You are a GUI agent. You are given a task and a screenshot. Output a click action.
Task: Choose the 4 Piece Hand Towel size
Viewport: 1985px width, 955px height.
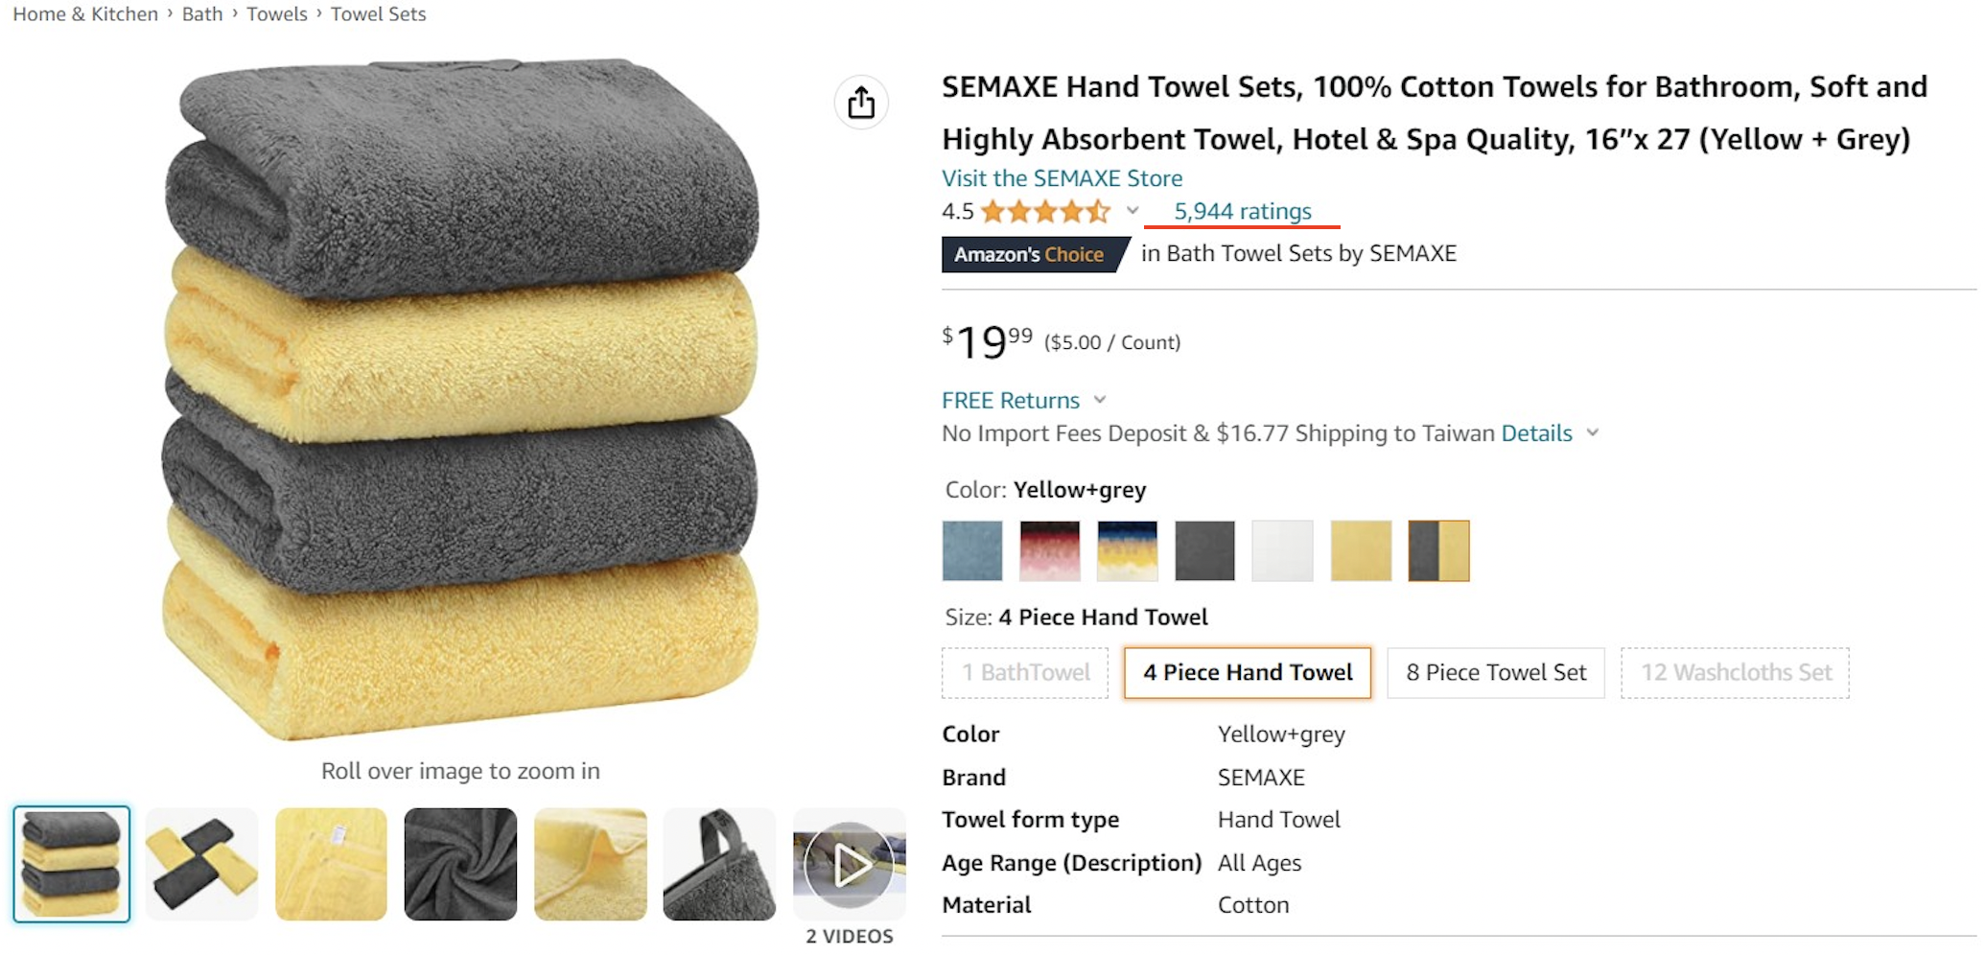(1247, 673)
